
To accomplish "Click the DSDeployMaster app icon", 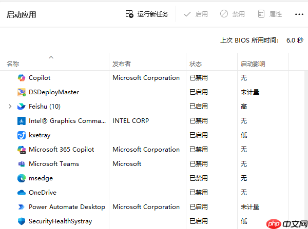I will [22, 92].
